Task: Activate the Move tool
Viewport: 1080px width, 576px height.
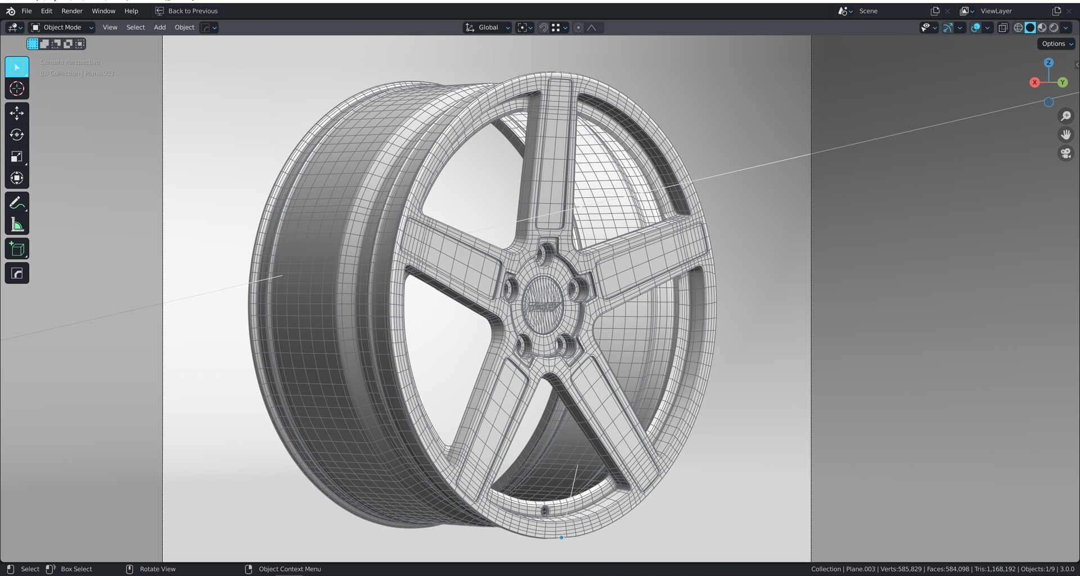Action: coord(17,113)
